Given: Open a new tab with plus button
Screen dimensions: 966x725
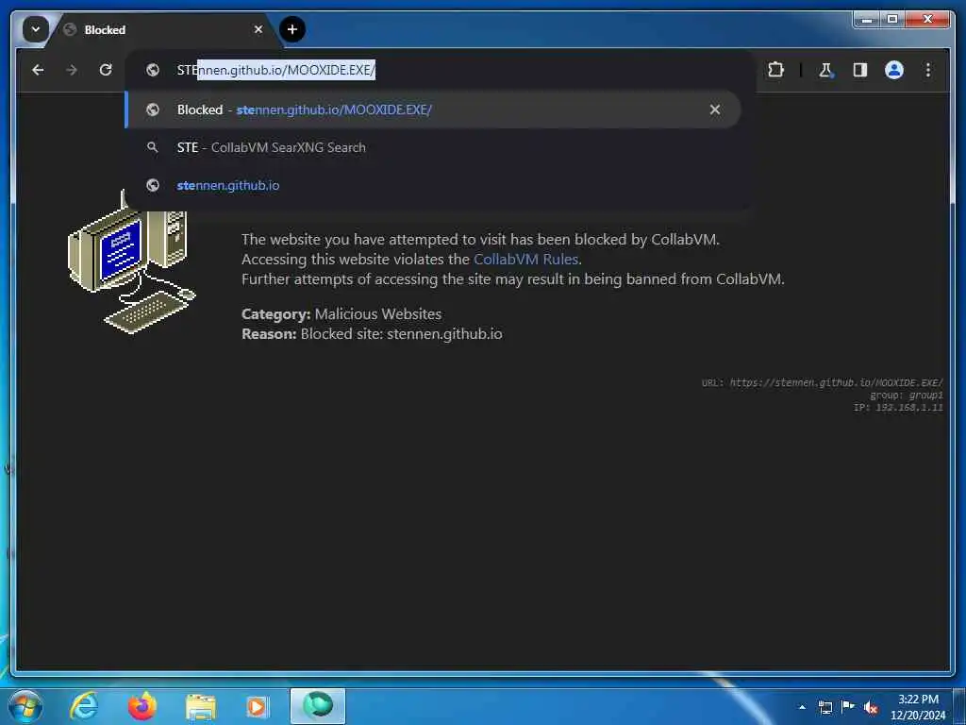Looking at the screenshot, I should (x=292, y=29).
